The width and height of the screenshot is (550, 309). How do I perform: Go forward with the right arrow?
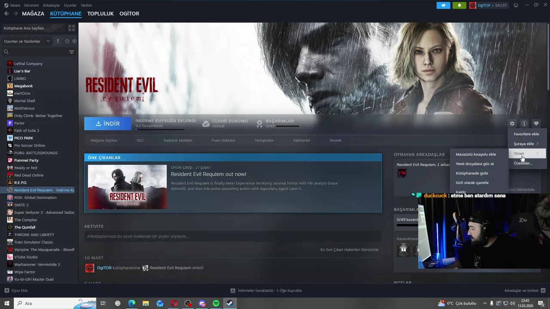[15, 14]
